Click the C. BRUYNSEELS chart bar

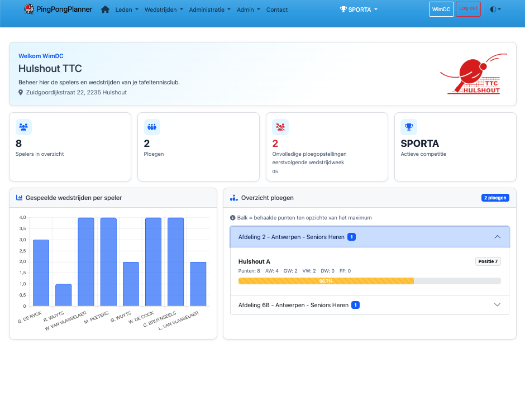coord(176,262)
